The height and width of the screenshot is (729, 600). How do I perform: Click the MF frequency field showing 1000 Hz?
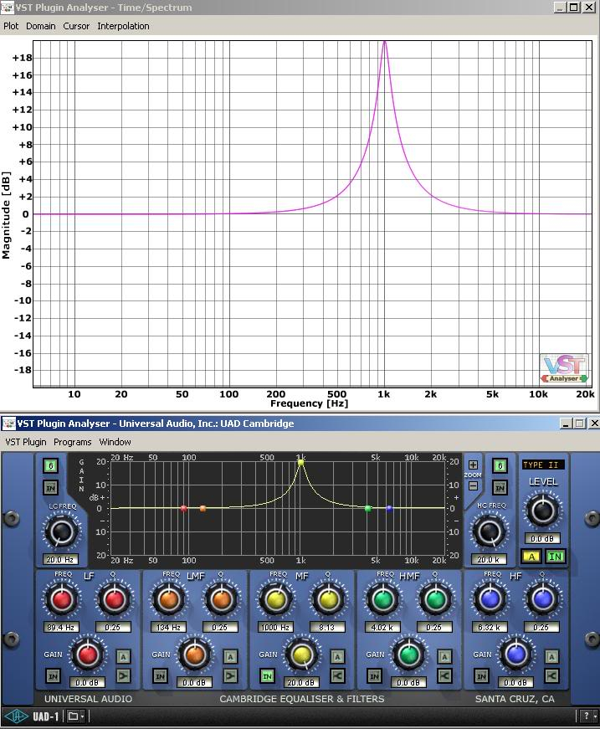[x=276, y=627]
